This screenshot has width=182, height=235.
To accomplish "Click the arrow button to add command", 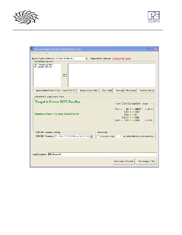I will click(64, 74).
